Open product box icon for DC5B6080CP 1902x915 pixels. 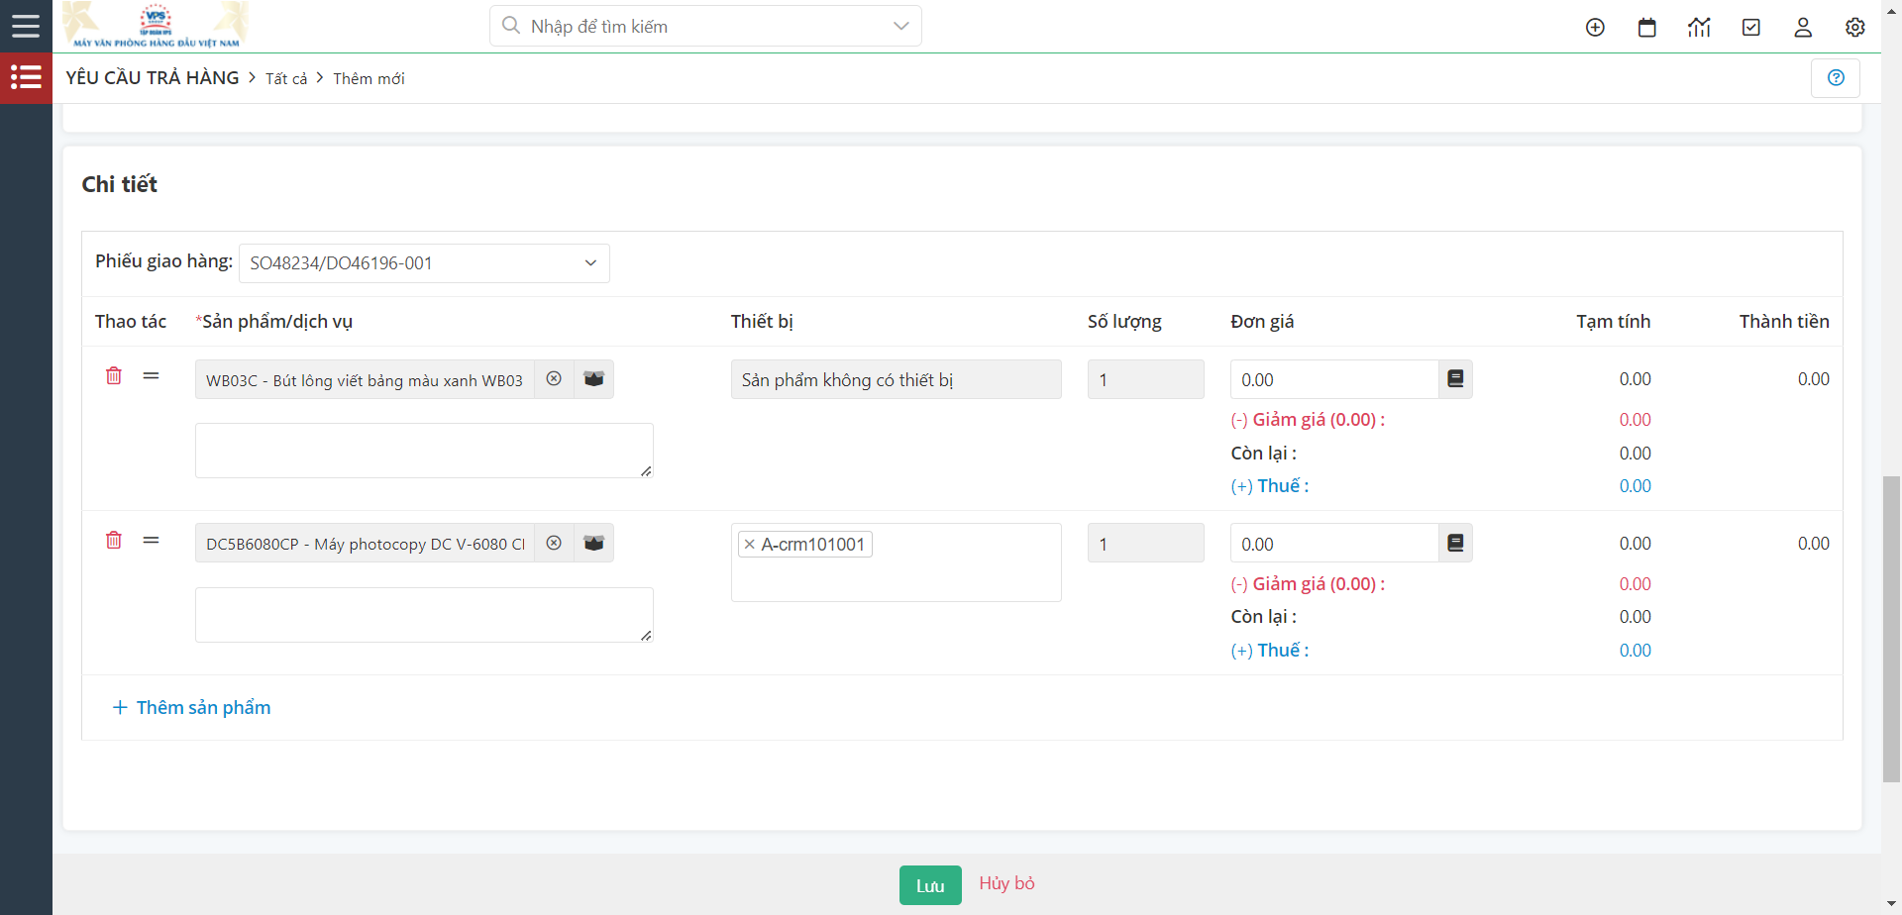[593, 544]
